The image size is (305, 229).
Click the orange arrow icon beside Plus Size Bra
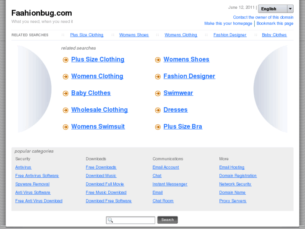(158, 127)
